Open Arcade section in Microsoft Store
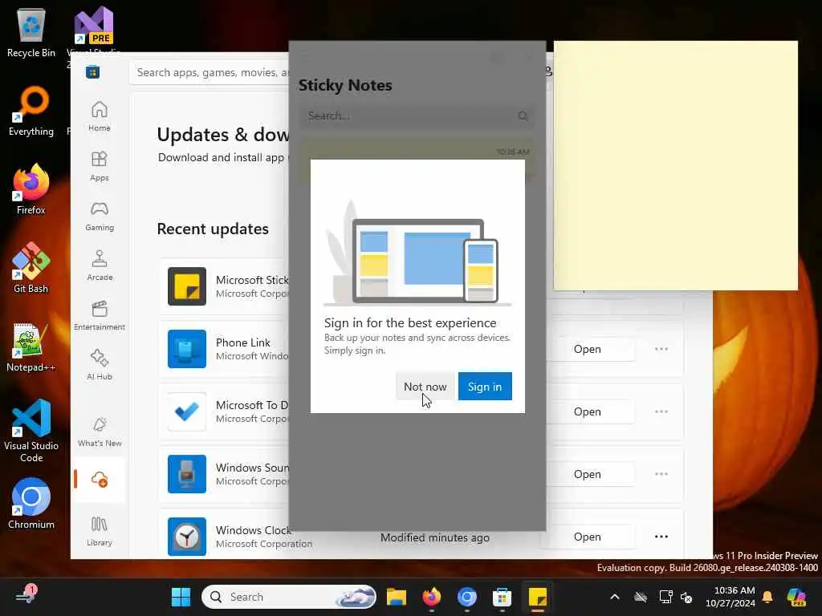This screenshot has height=616, width=822. 99,265
